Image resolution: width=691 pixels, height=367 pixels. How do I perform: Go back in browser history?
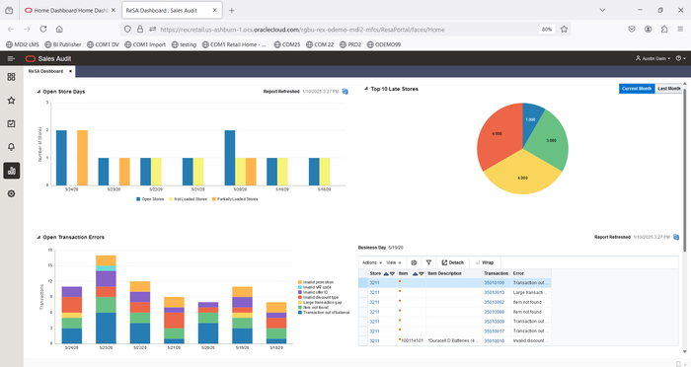(11, 29)
